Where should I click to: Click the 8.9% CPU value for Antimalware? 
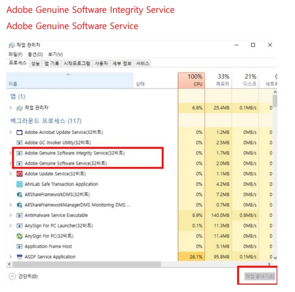197,215
